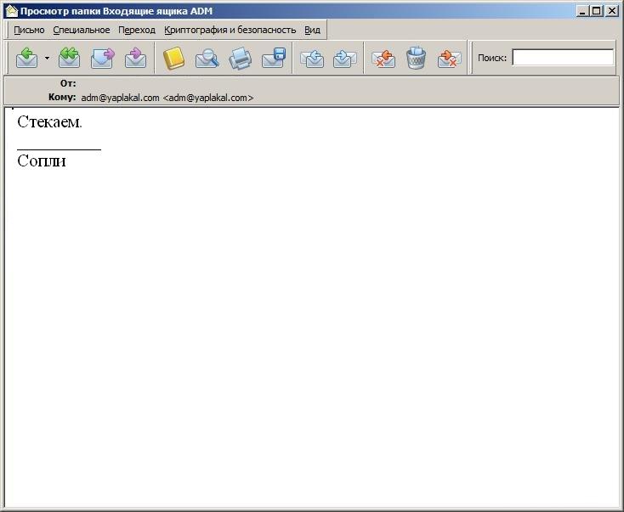This screenshot has width=624, height=512.
Task: Open the yellow Address Book icon
Action: 174,58
